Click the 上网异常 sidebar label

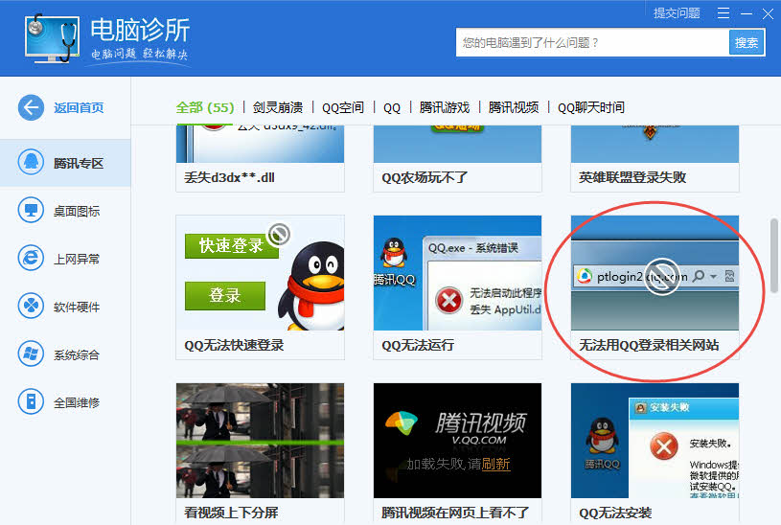[x=77, y=259]
